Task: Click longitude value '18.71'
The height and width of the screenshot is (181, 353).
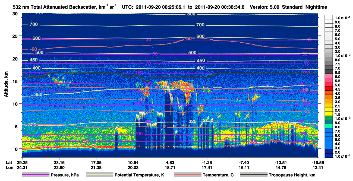Action: pos(170,167)
